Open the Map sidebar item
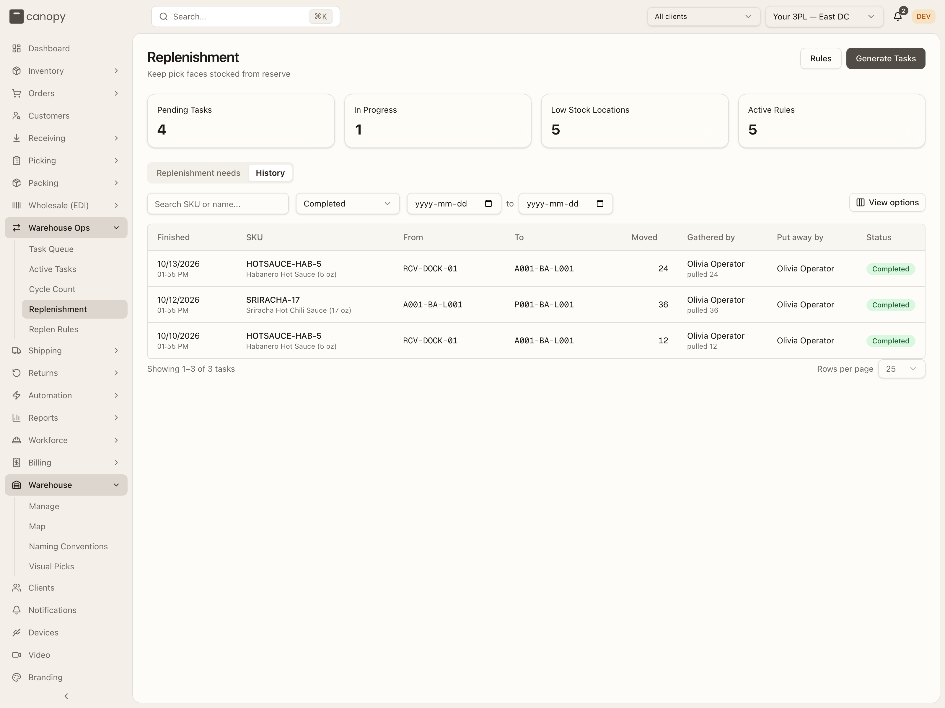Screen dimensions: 945x708 coord(37,527)
